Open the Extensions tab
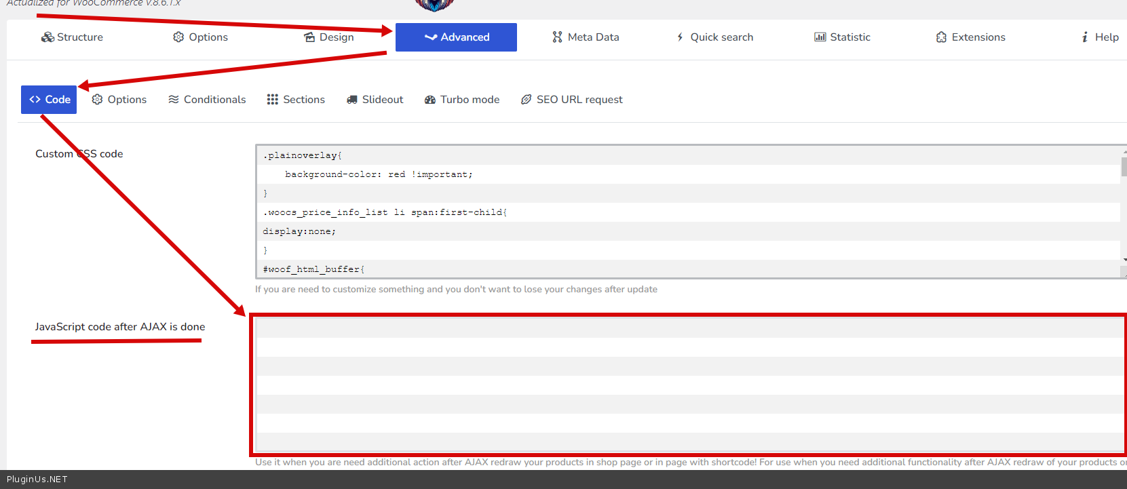1127x489 pixels. coord(970,37)
